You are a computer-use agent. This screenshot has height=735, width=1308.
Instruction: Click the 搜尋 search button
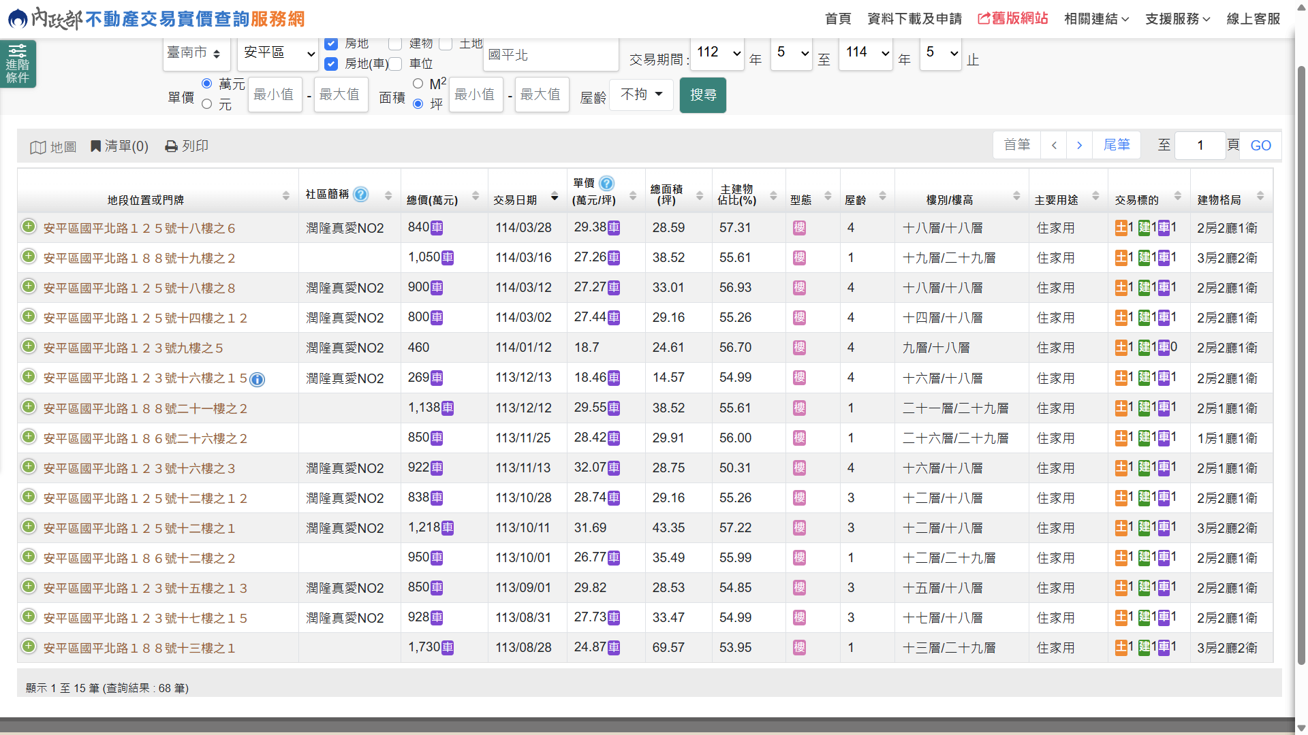coord(702,95)
